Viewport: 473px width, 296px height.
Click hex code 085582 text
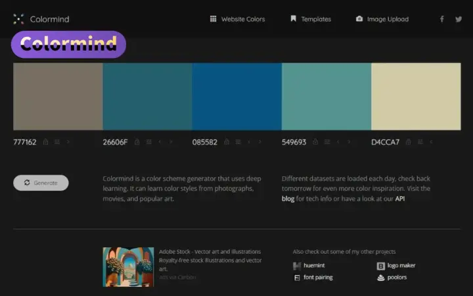pos(205,142)
